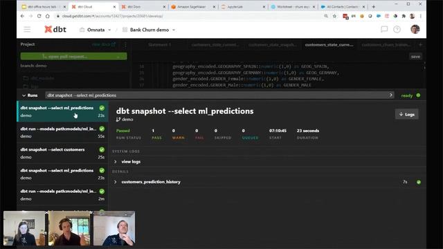Open the view docs link
The image size is (443, 249).
pyautogui.click(x=103, y=44)
